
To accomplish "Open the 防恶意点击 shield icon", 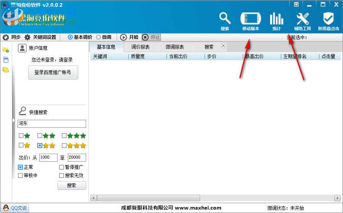I will tap(329, 21).
